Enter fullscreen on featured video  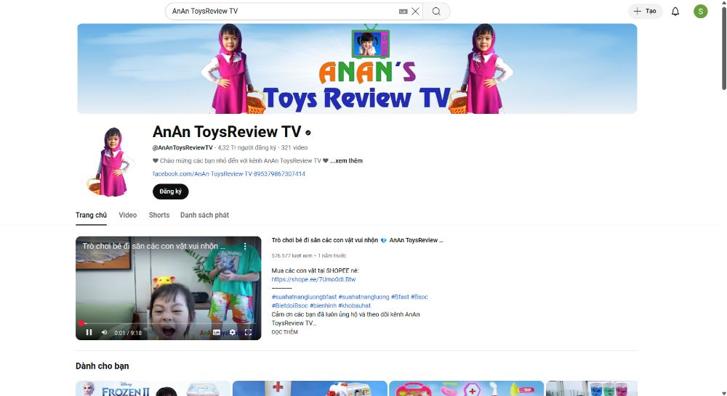pos(248,332)
